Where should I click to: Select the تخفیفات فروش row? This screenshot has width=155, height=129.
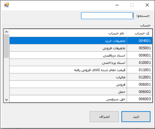click(x=81, y=48)
